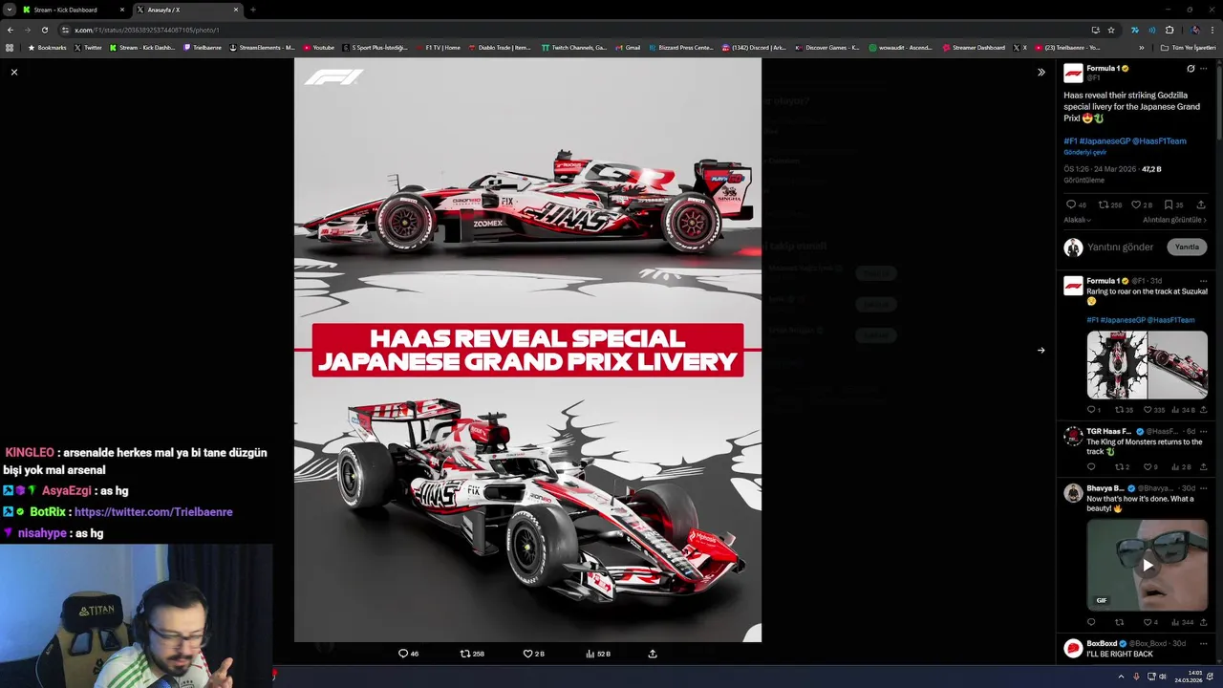Image resolution: width=1223 pixels, height=688 pixels.
Task: Click reply icon below the photo
Action: coord(403,654)
